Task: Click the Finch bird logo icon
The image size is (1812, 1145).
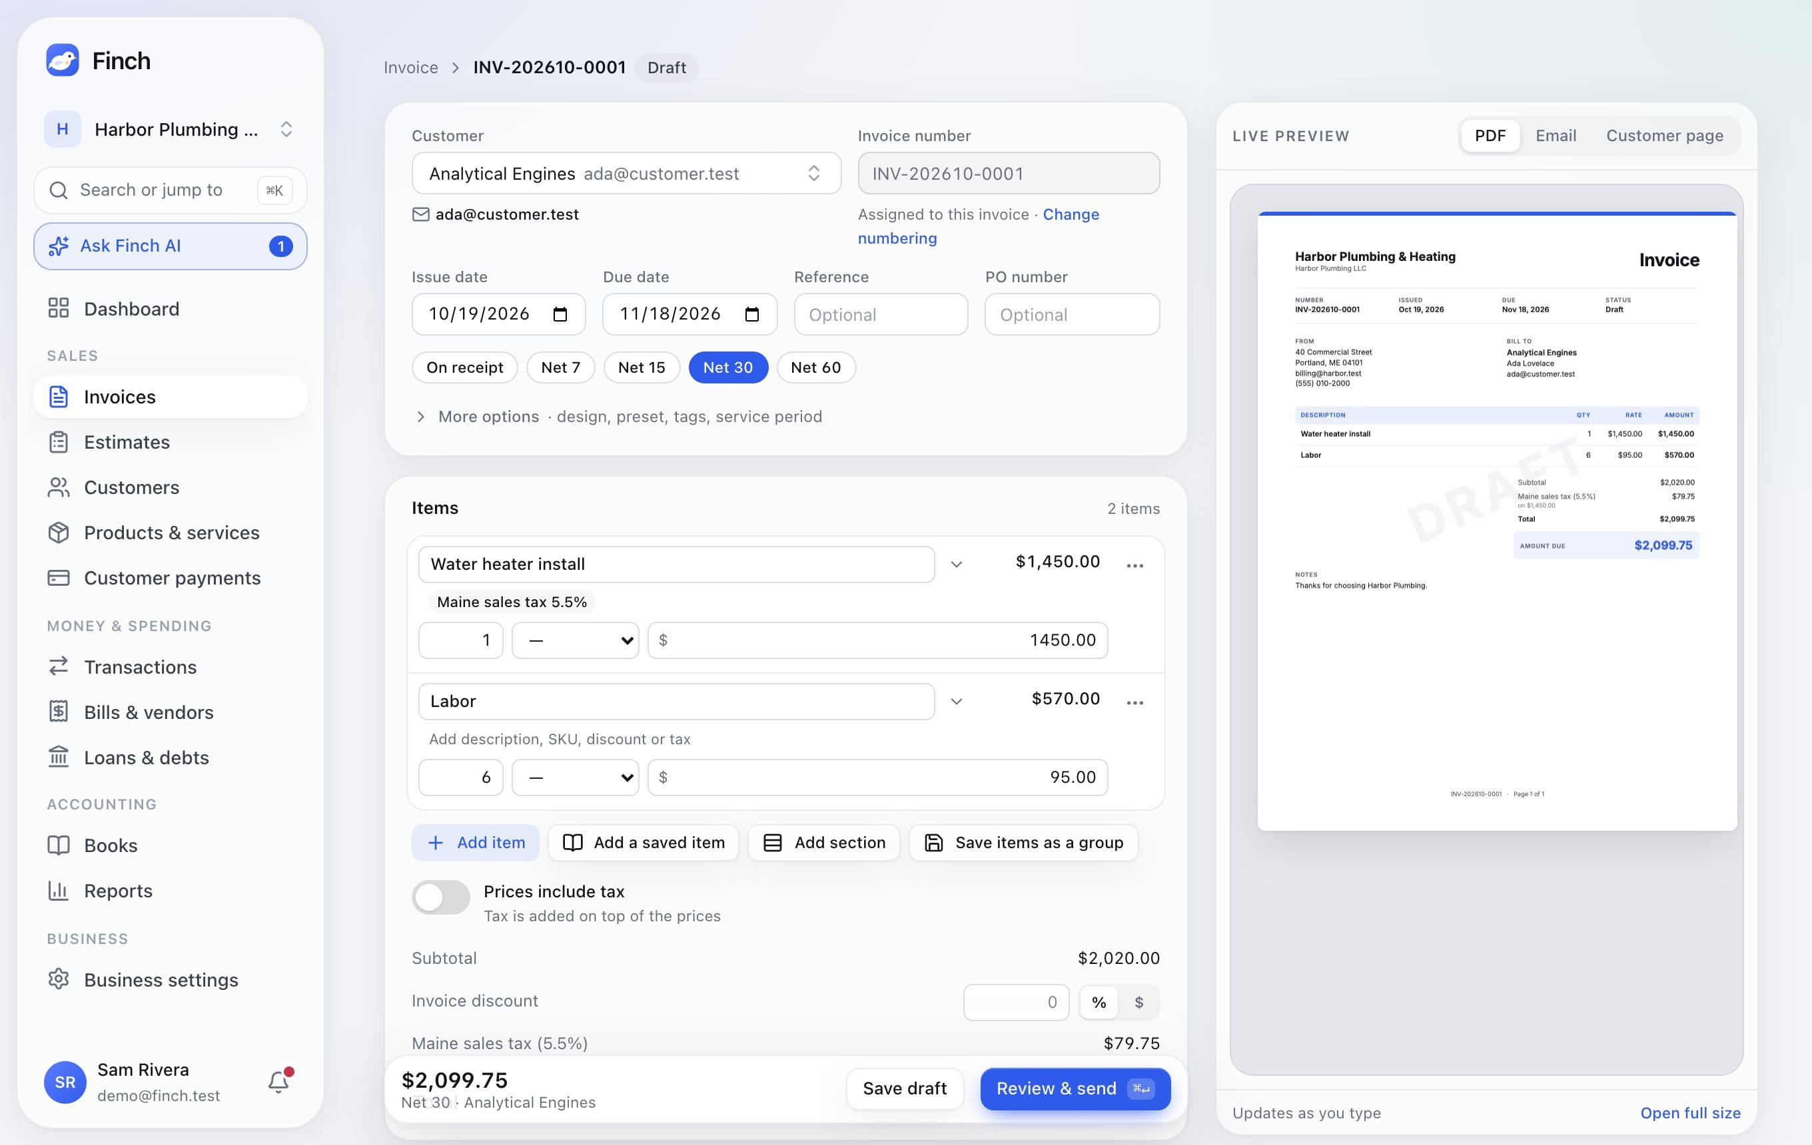Action: click(x=63, y=60)
